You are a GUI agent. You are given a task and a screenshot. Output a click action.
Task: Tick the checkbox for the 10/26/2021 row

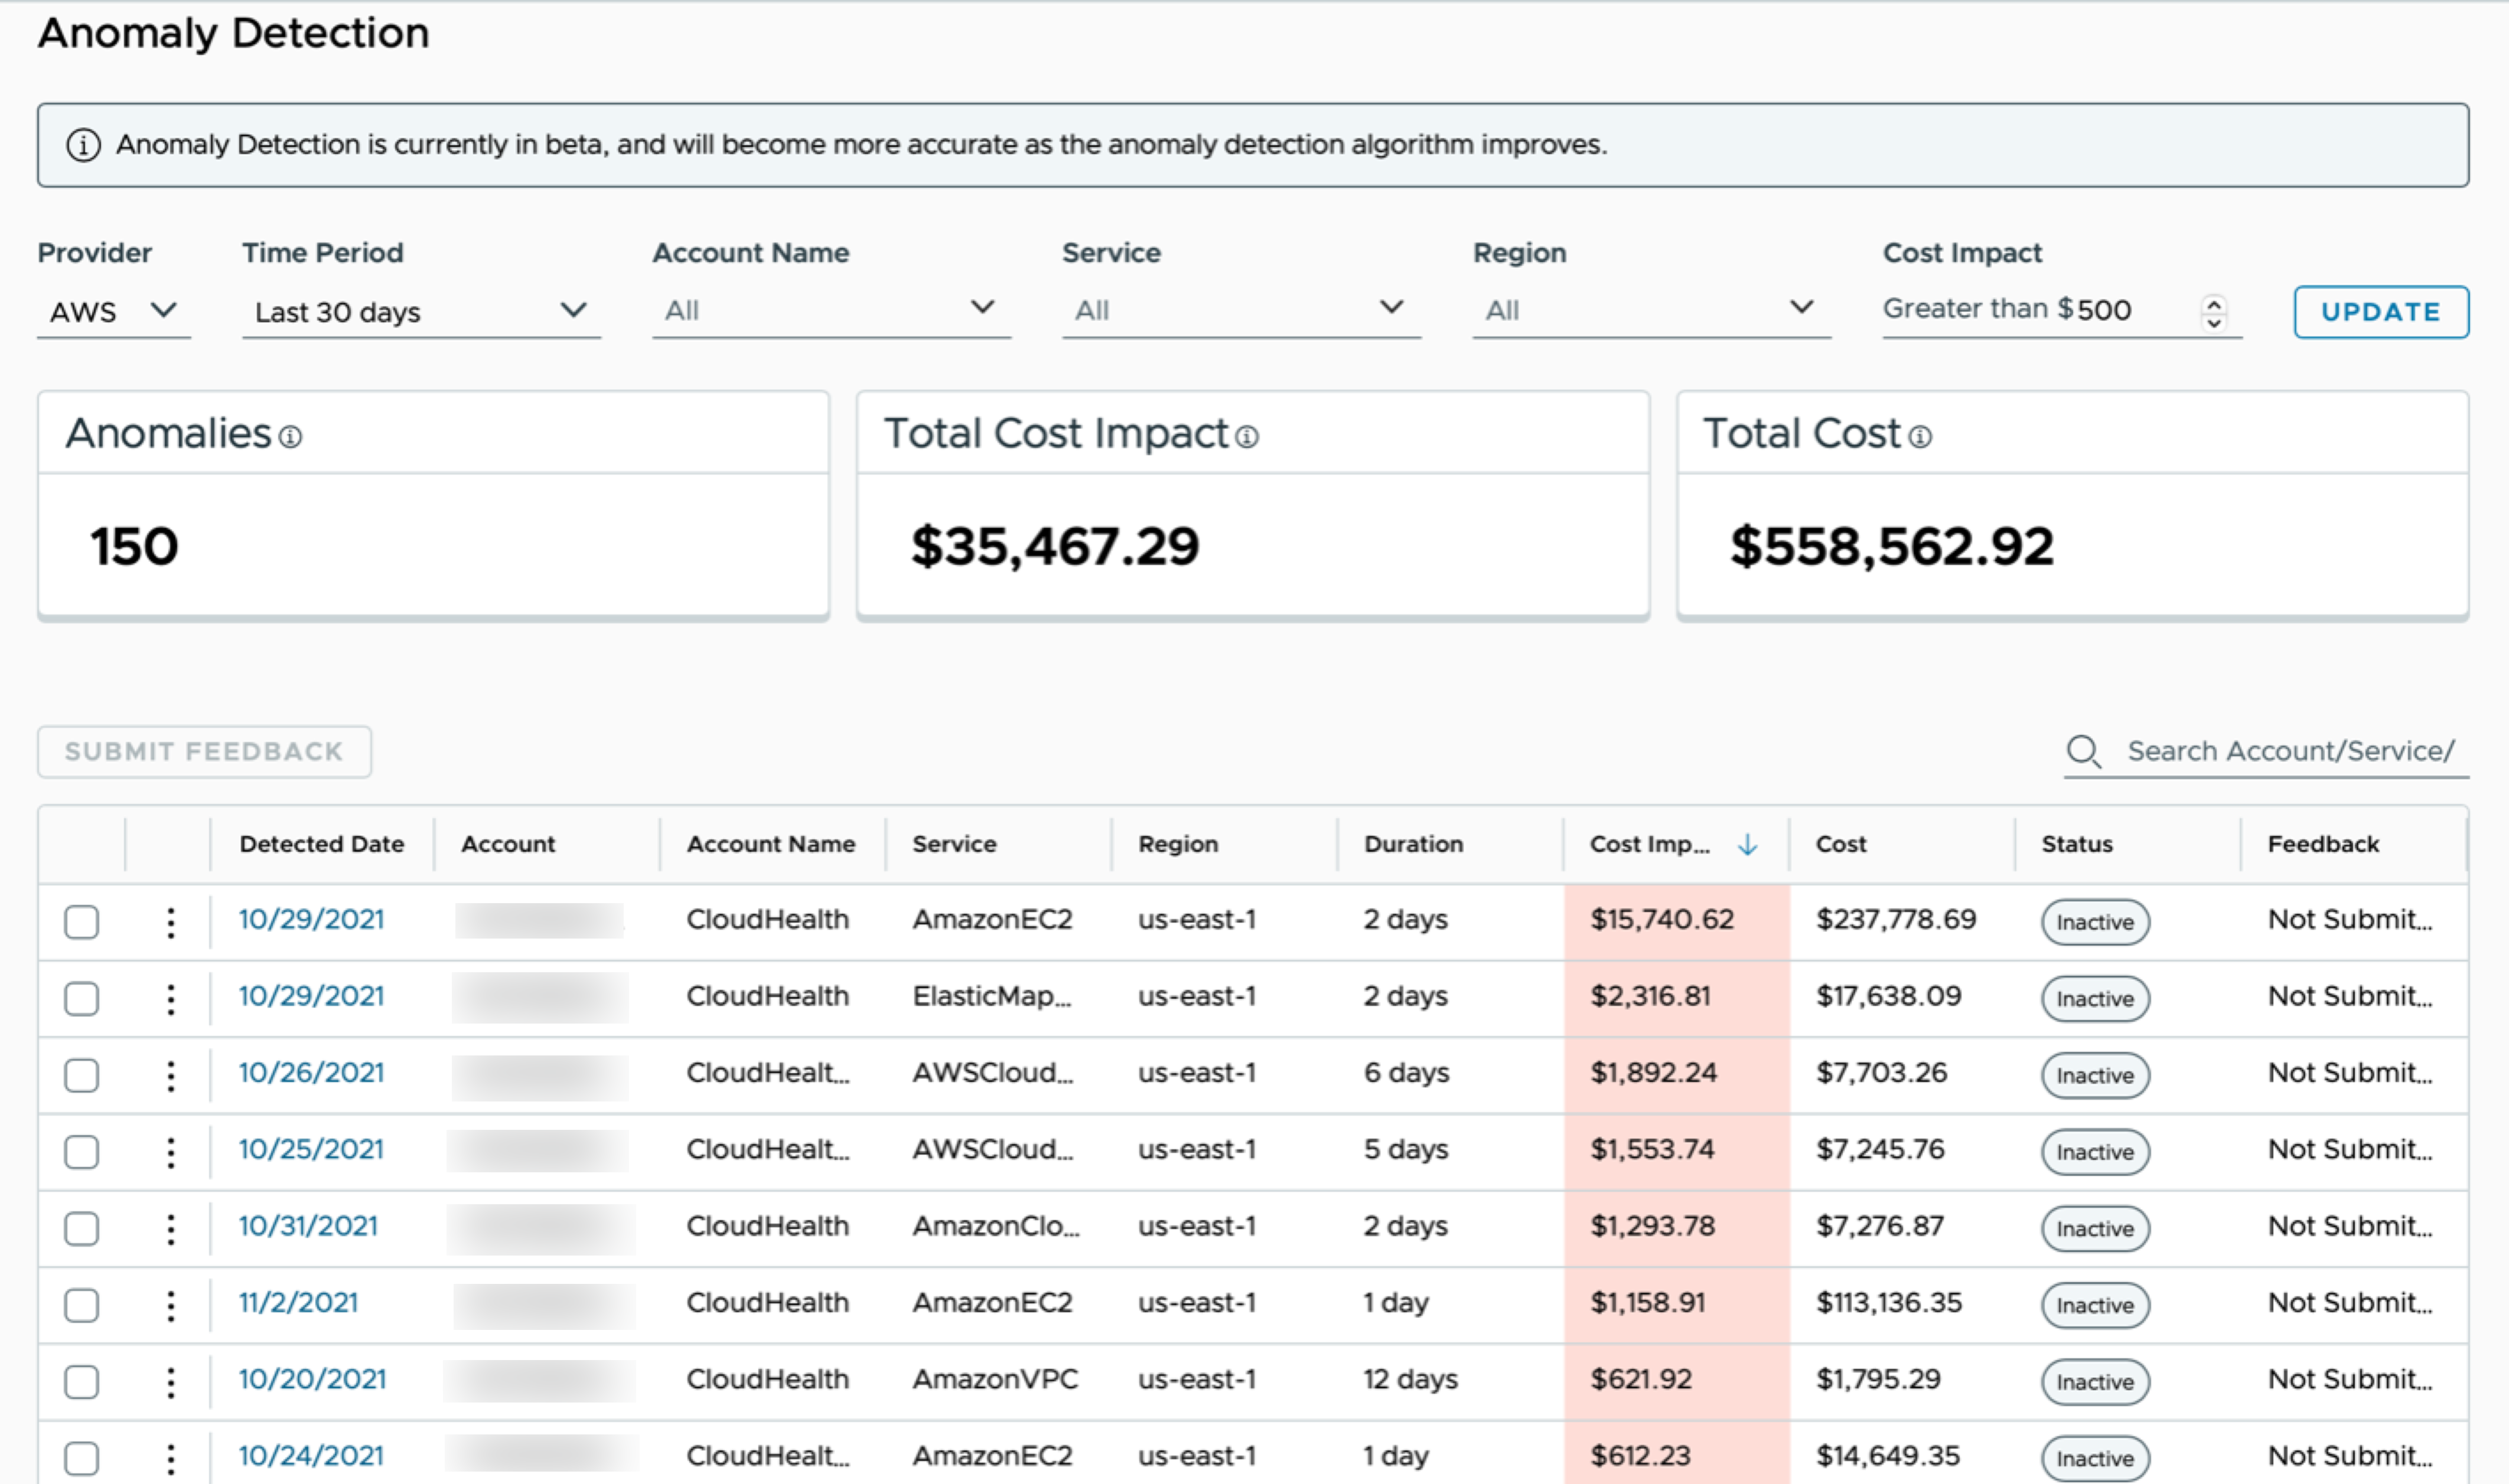point(82,1075)
